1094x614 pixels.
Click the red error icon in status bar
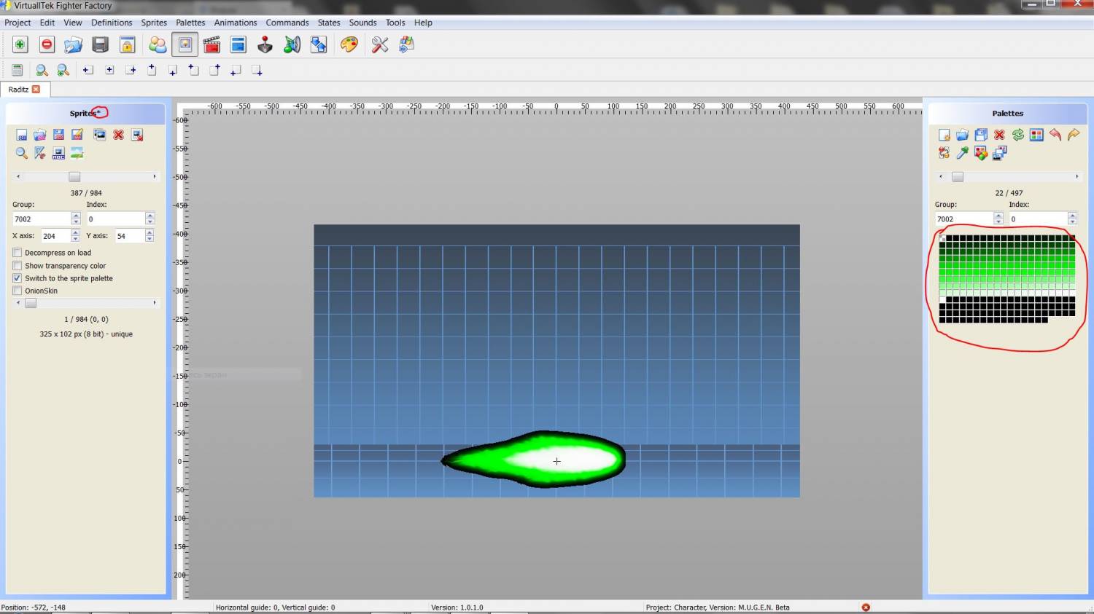866,607
